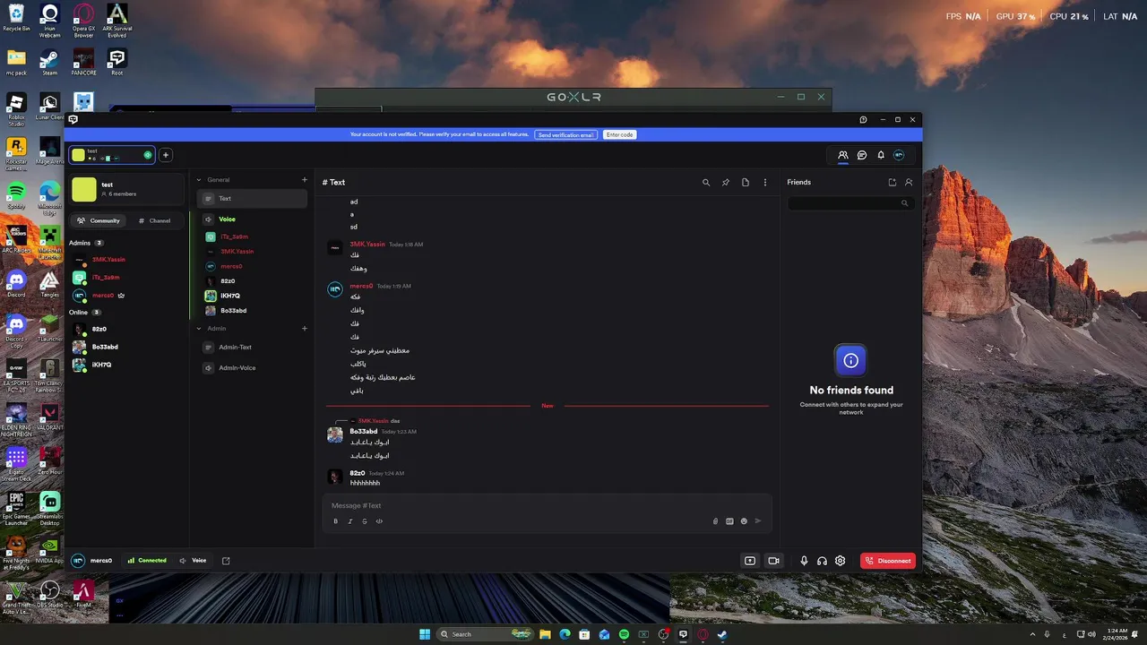This screenshot has height=645, width=1147.
Task: Pop out the voice call window icon
Action: pos(226,561)
